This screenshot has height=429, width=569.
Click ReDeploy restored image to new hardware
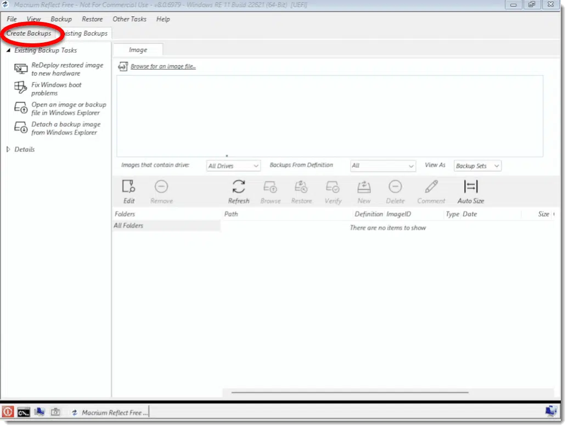pos(67,69)
